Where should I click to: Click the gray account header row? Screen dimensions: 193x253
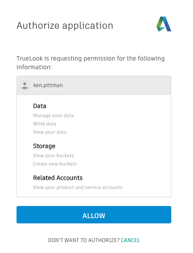click(94, 85)
